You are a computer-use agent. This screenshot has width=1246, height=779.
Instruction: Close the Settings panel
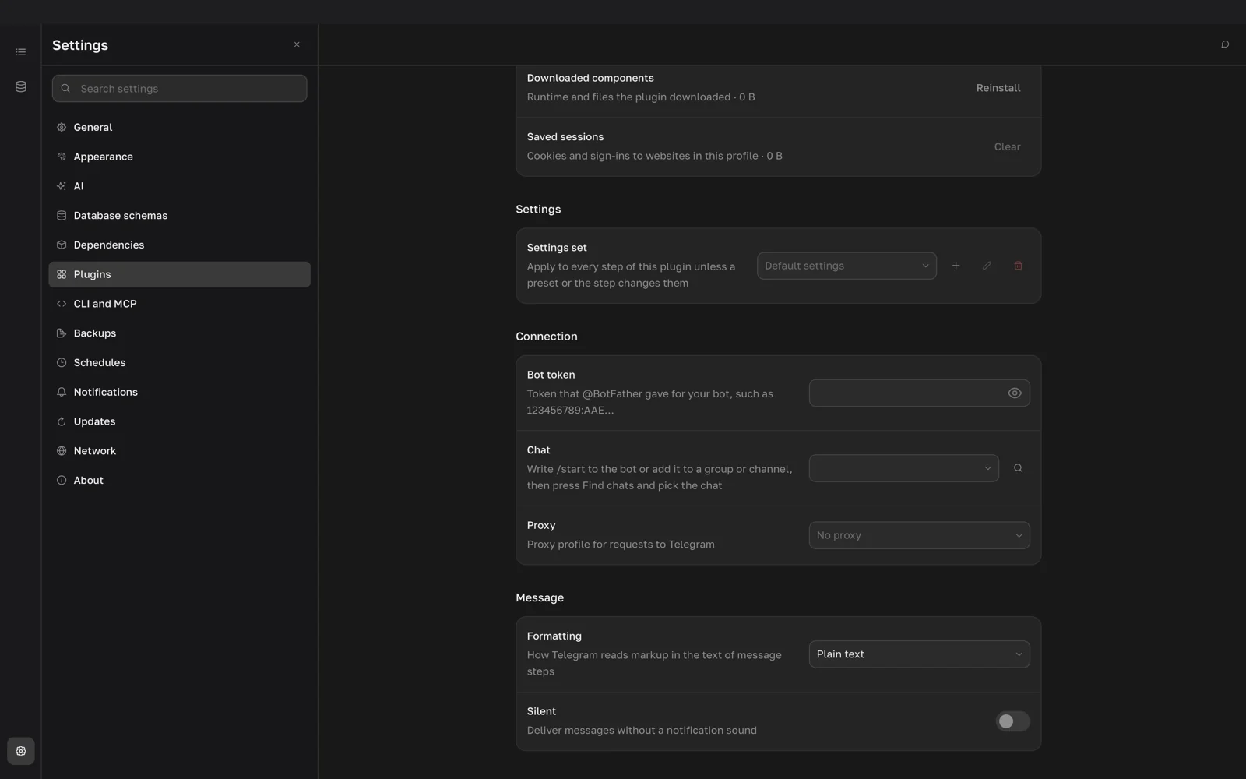coord(297,44)
